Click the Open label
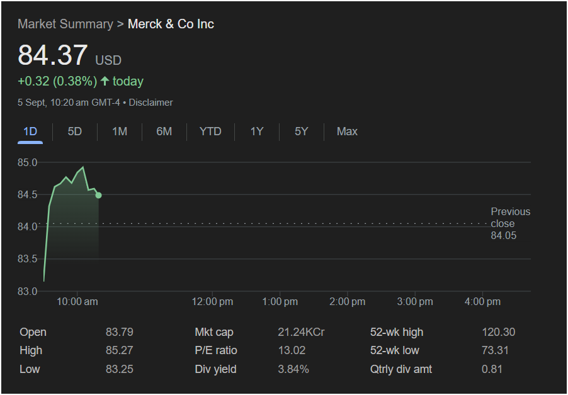This screenshot has height=395, width=568. tap(33, 332)
